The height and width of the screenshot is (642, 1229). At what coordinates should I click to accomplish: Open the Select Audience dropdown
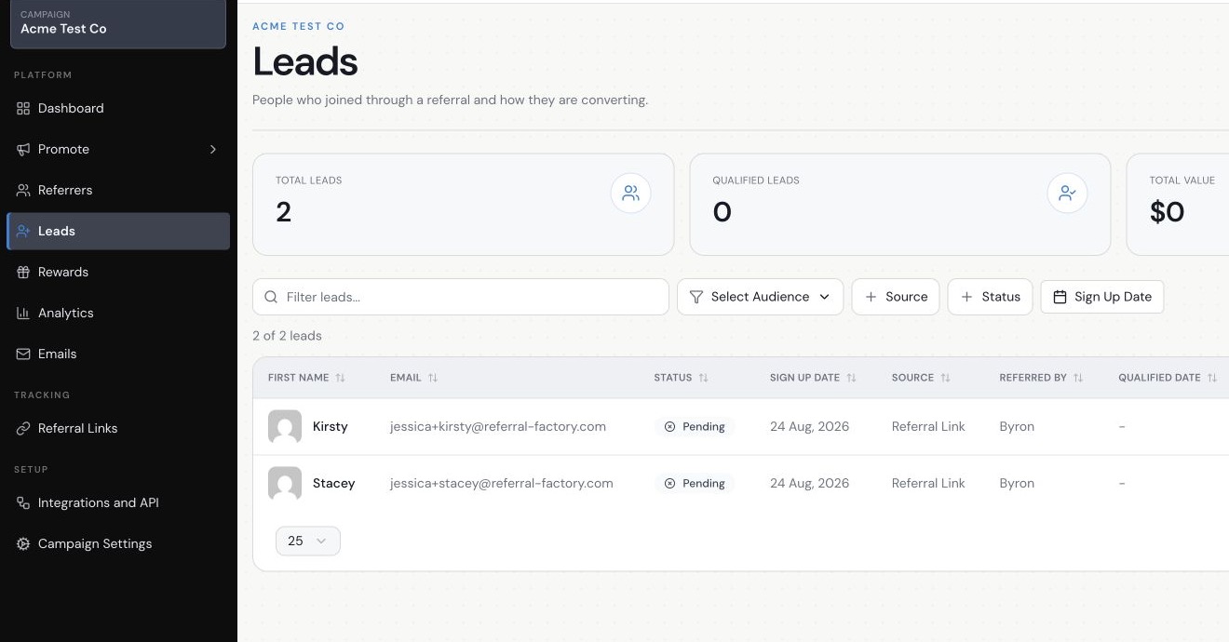pos(760,297)
